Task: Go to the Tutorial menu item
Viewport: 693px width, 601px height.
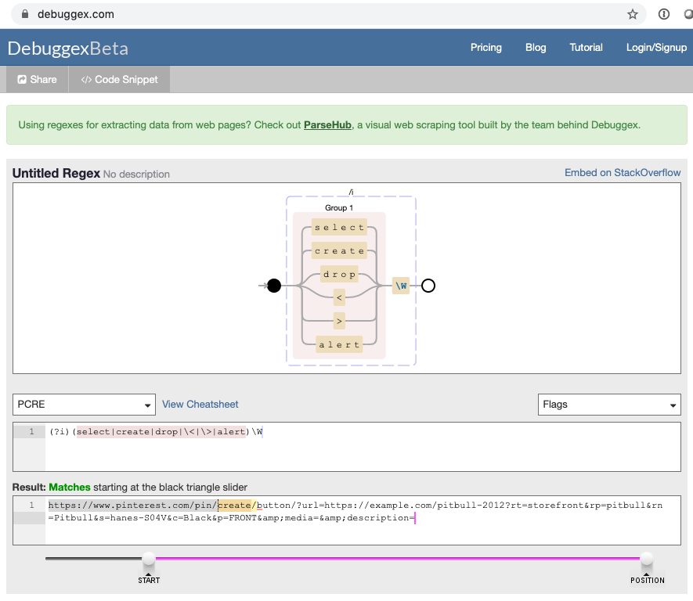Action: point(586,48)
